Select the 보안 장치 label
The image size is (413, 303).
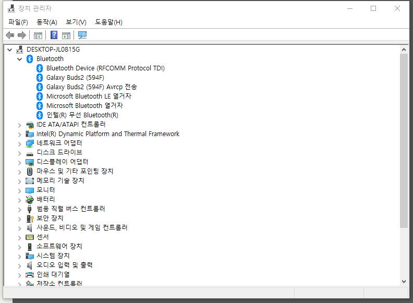click(50, 218)
